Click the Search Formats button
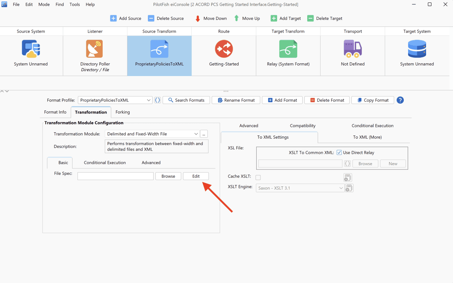Screen dimensions: 453x283 pos(186,100)
